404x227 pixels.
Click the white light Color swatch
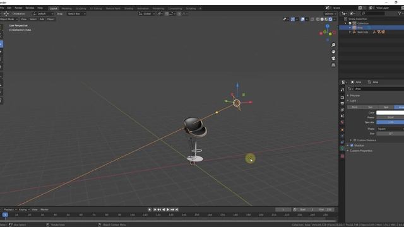tap(390, 112)
